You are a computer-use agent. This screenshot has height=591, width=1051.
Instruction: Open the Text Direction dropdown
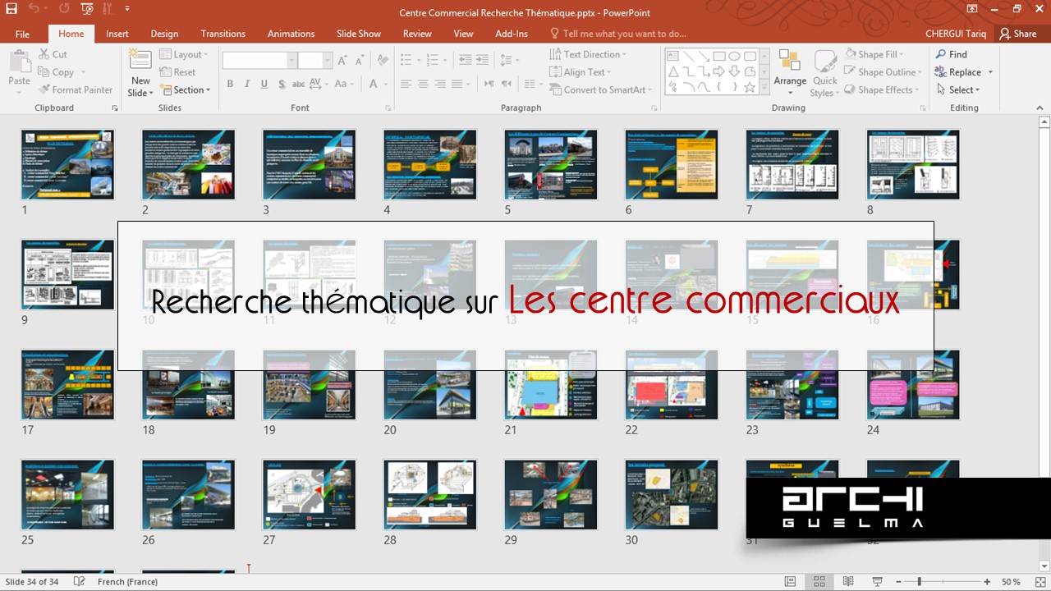click(588, 54)
